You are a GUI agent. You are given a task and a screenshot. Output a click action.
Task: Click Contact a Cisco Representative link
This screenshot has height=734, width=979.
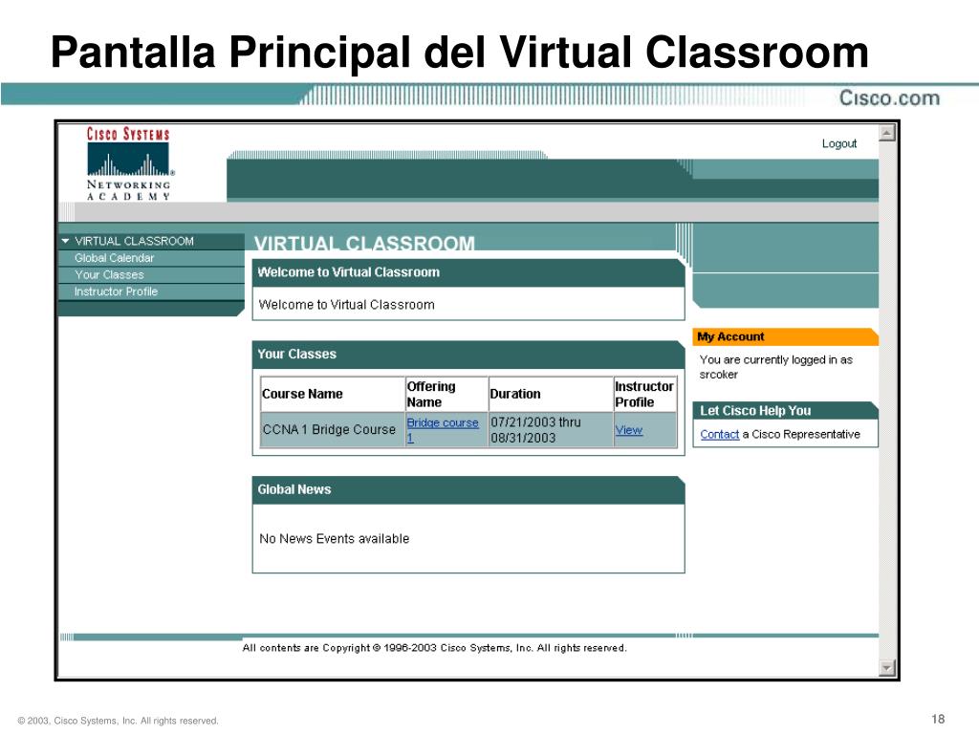719,435
